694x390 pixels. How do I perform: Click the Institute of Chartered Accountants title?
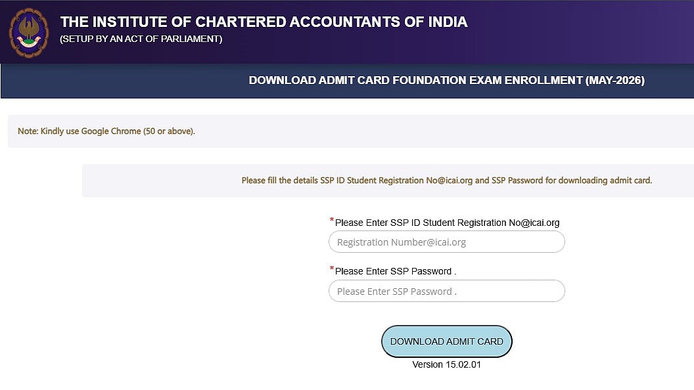pyautogui.click(x=264, y=22)
